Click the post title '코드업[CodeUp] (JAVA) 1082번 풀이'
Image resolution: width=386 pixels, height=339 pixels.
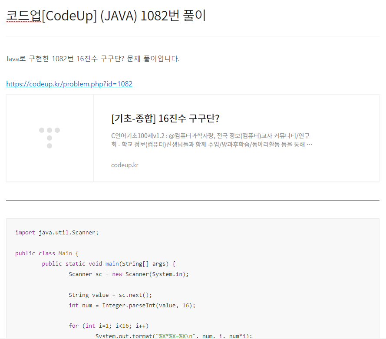pos(106,16)
